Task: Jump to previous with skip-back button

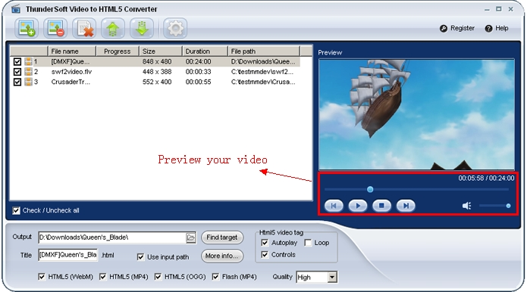Action: click(334, 206)
